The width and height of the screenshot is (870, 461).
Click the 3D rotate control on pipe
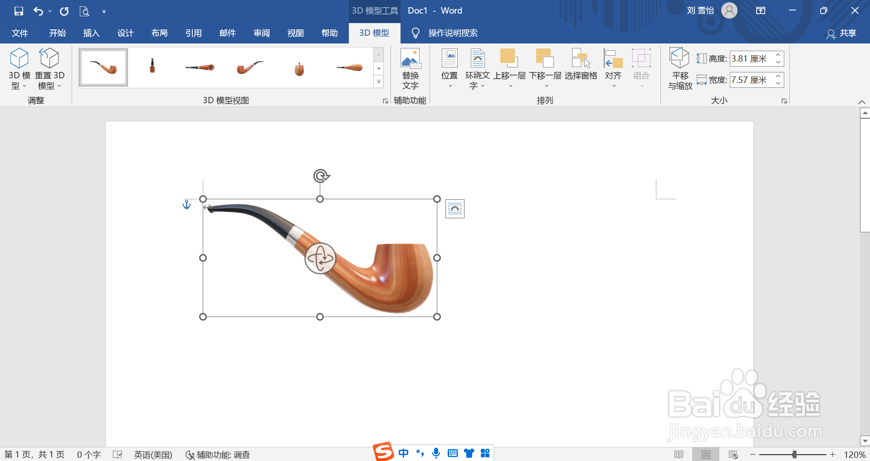321,259
